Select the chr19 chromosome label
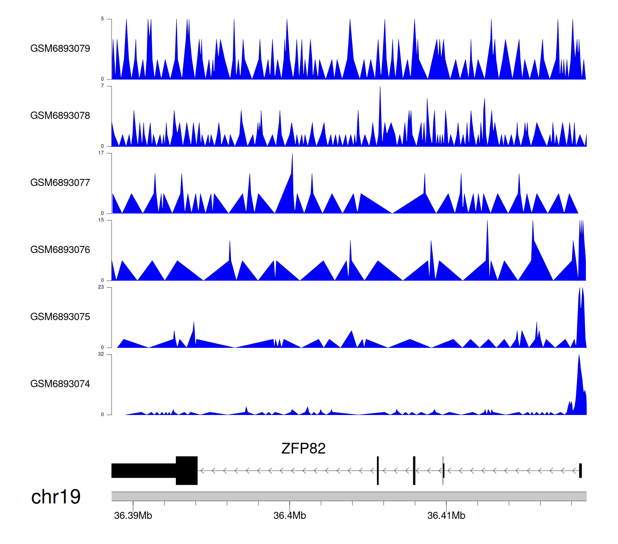Viewport: 618px width, 544px height. pos(56,497)
